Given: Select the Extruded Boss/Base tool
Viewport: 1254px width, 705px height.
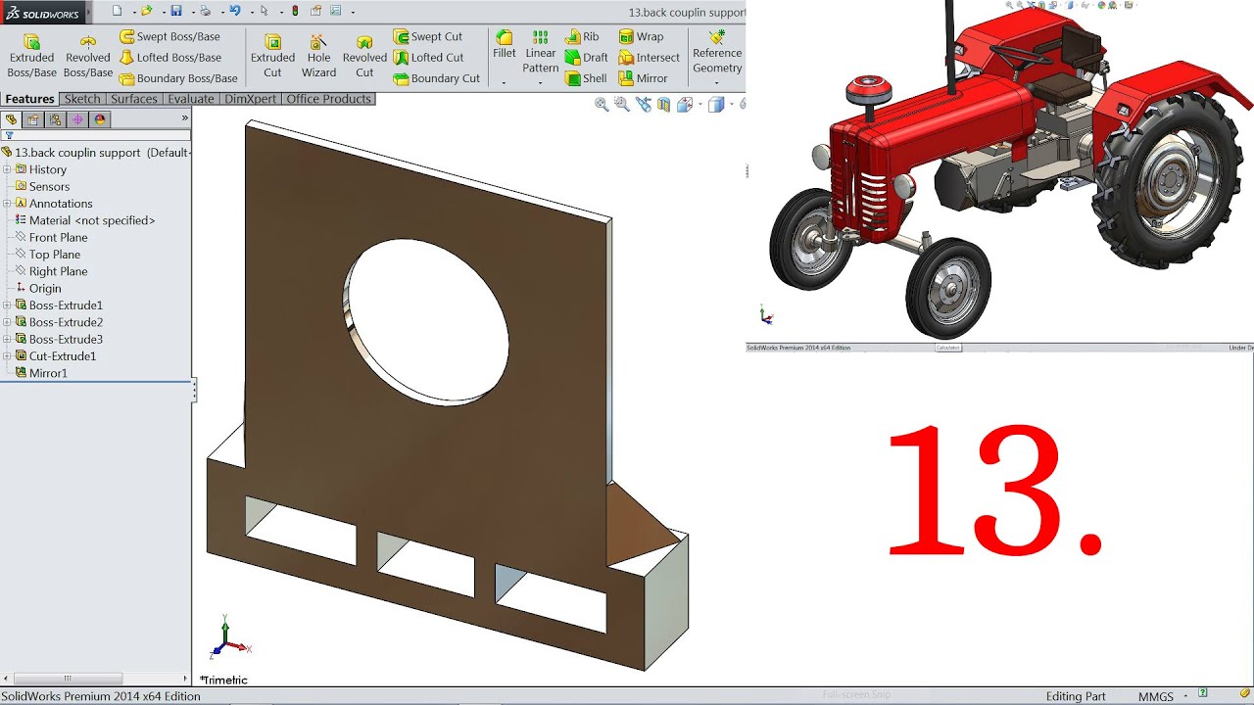Looking at the screenshot, I should point(31,56).
